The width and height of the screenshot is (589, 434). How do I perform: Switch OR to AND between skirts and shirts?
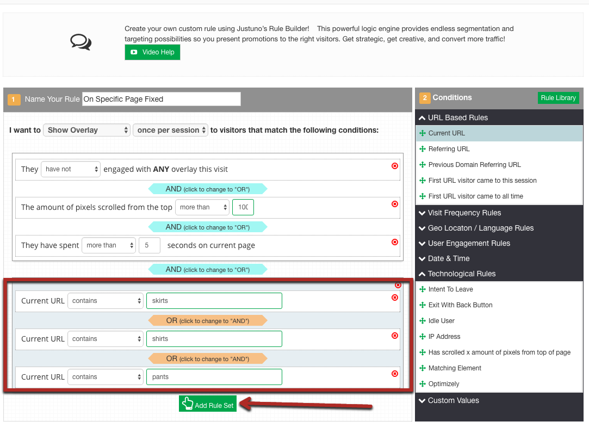pyautogui.click(x=208, y=320)
